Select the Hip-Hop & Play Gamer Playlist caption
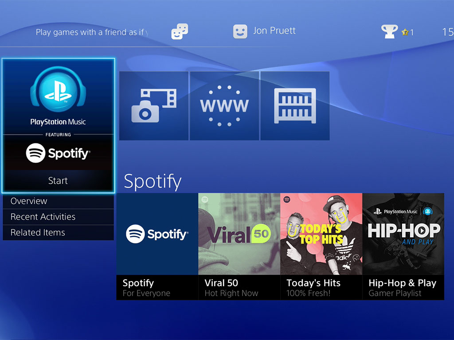Viewport: 454px width, 340px height. click(403, 288)
